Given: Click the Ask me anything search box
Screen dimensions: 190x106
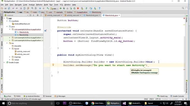Looking at the screenshot, I should [x=30, y=103].
